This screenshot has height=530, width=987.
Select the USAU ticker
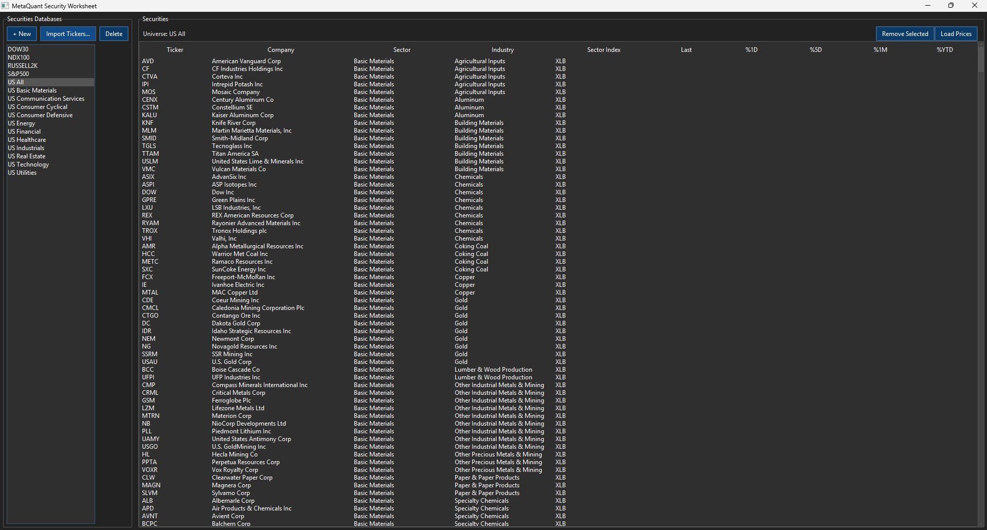pyautogui.click(x=150, y=362)
